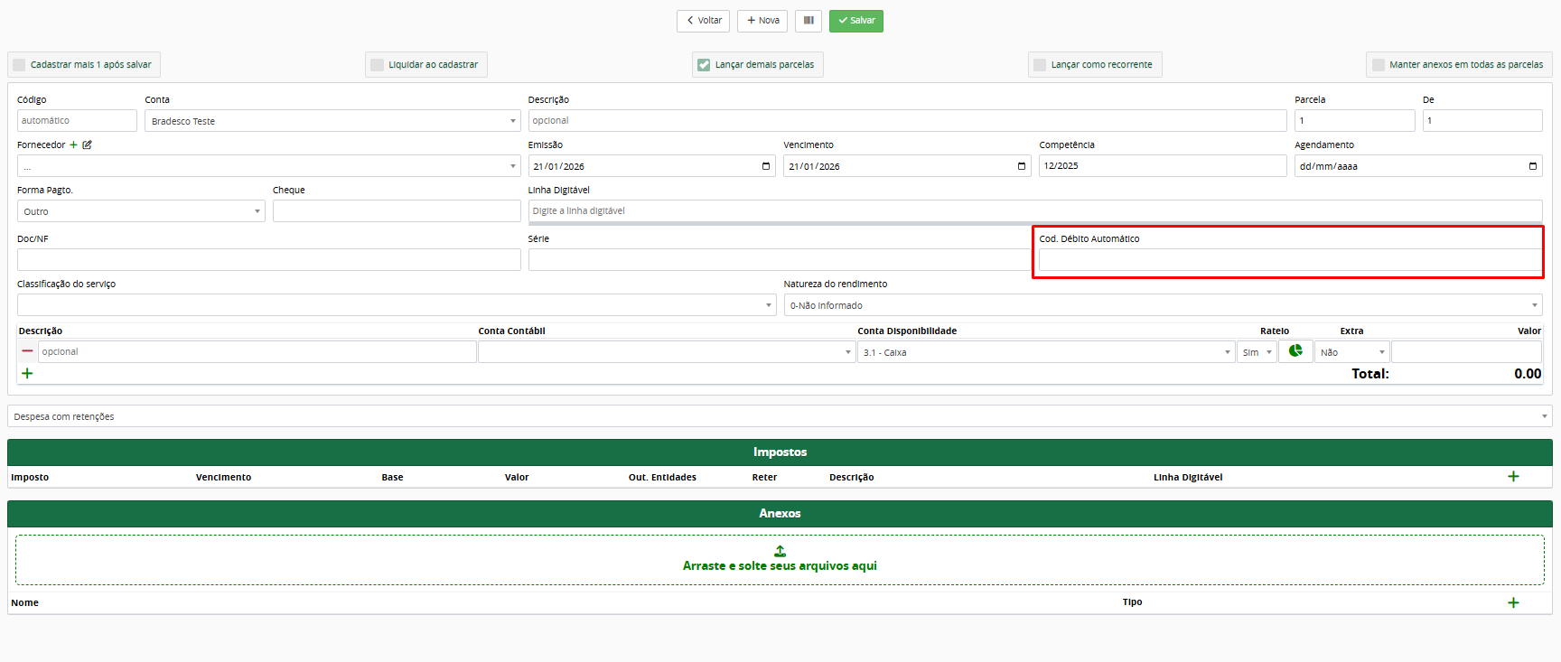Open the Natureza do rendimento dropdown
This screenshot has width=1561, height=662.
point(1163,305)
